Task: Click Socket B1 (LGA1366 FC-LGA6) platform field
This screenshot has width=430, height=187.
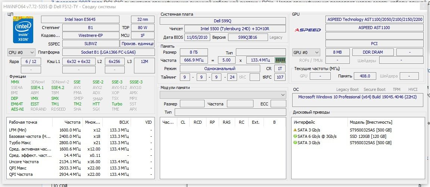Action: (109, 52)
